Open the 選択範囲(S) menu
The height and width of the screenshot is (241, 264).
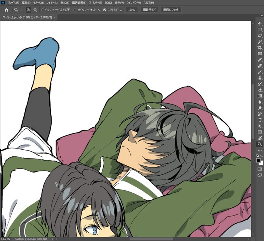[x=79, y=3]
